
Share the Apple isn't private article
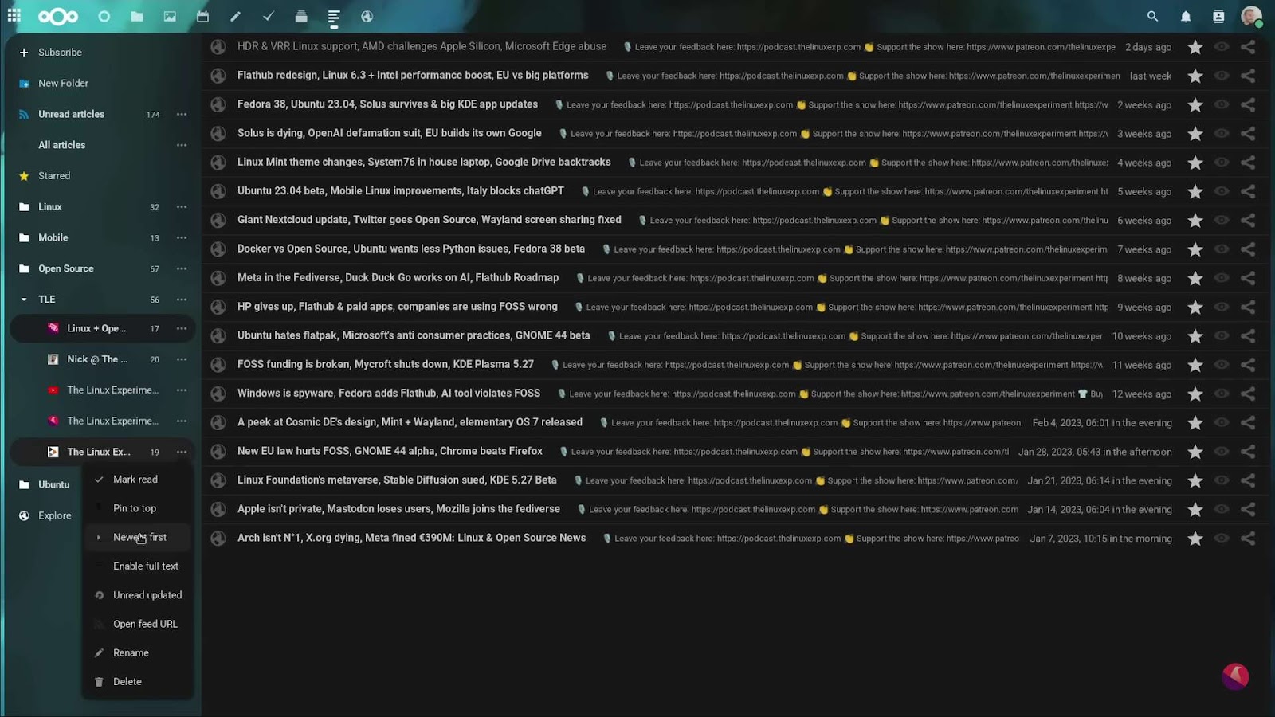click(1248, 509)
